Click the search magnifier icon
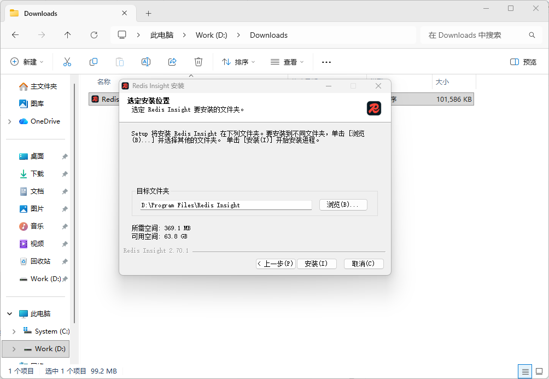 (x=532, y=35)
